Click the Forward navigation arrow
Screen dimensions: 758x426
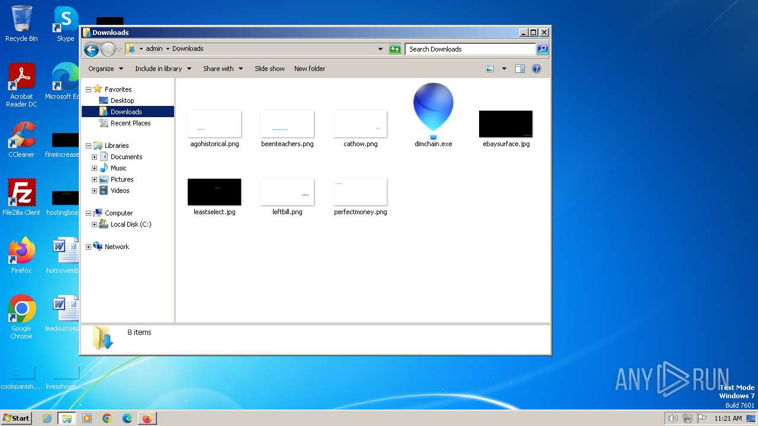click(108, 49)
